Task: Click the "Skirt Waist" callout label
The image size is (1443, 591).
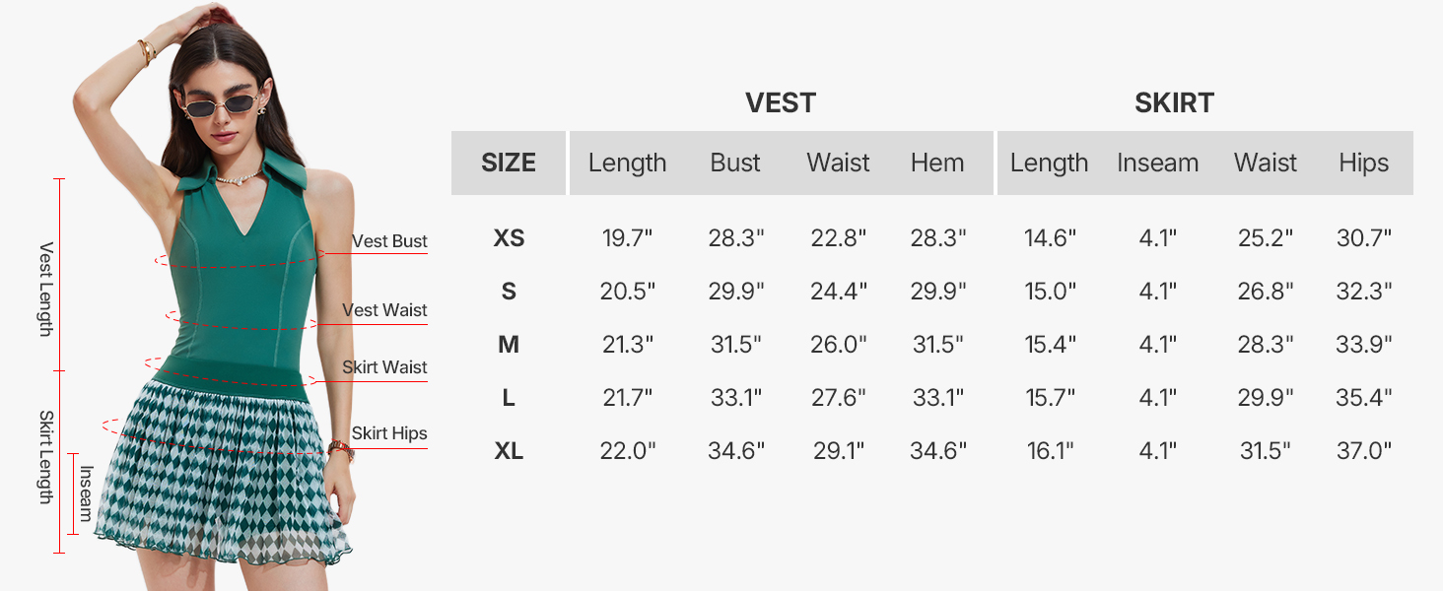Action: pos(384,367)
